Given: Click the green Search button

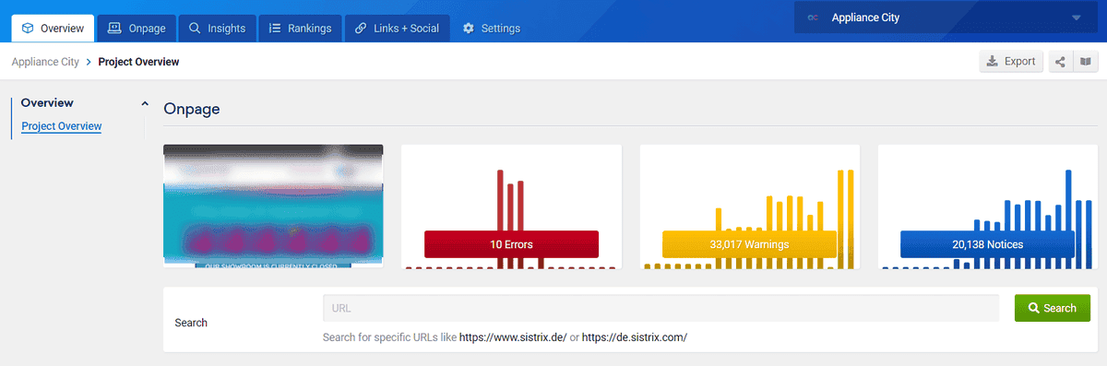Looking at the screenshot, I should point(1053,308).
